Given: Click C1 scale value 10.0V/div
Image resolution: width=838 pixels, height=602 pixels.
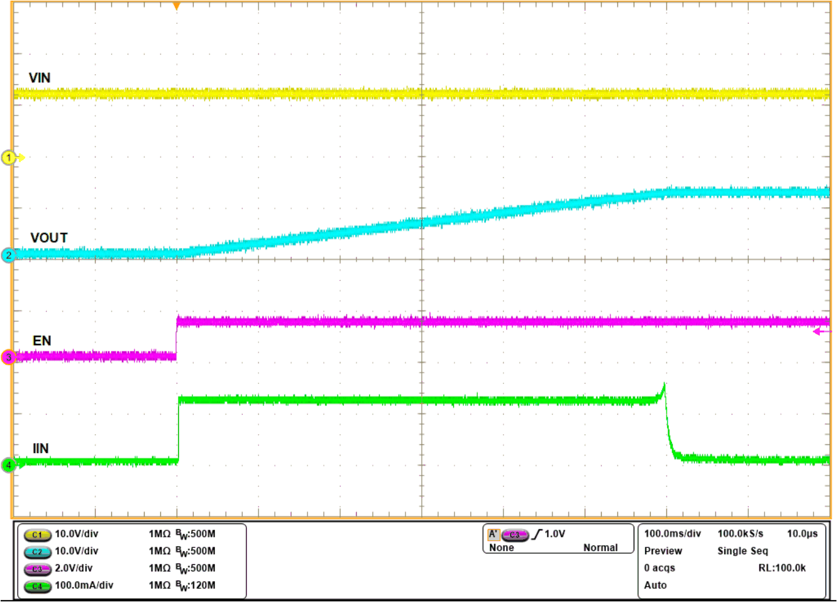Looking at the screenshot, I should pos(77,534).
